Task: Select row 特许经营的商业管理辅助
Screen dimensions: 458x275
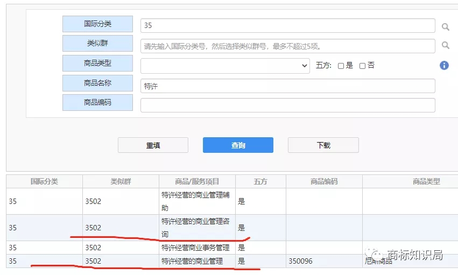Action: click(x=197, y=201)
